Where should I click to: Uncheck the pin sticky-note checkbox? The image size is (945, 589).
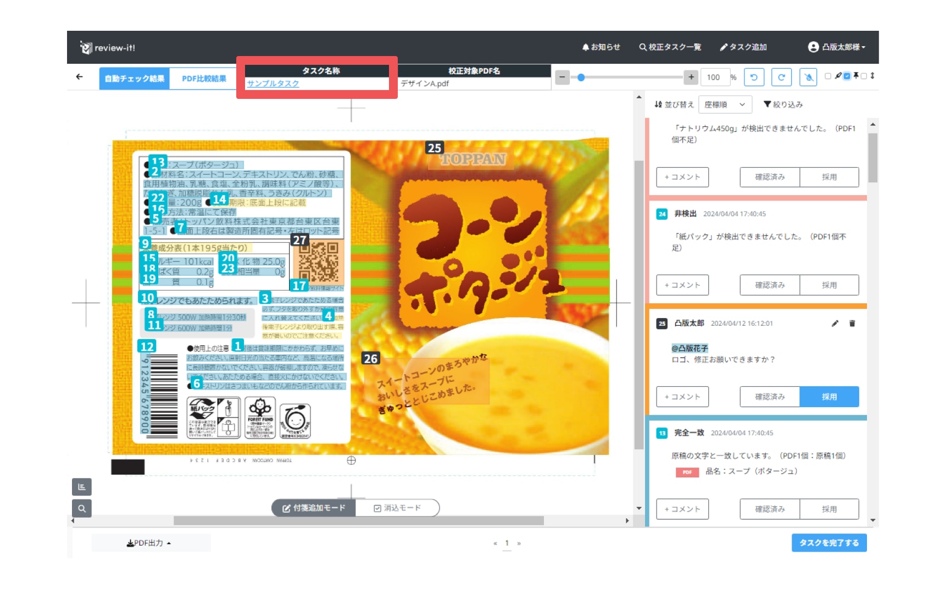847,76
